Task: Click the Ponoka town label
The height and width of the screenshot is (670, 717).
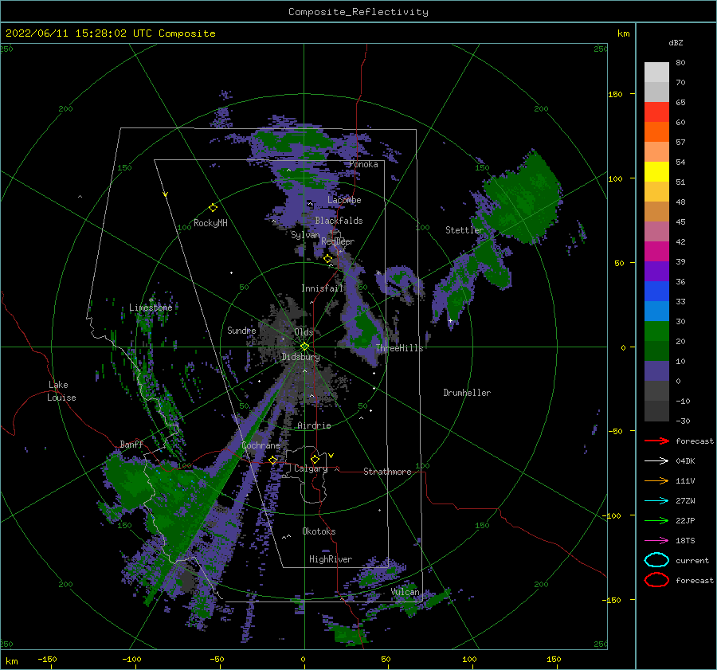Action: click(x=363, y=164)
